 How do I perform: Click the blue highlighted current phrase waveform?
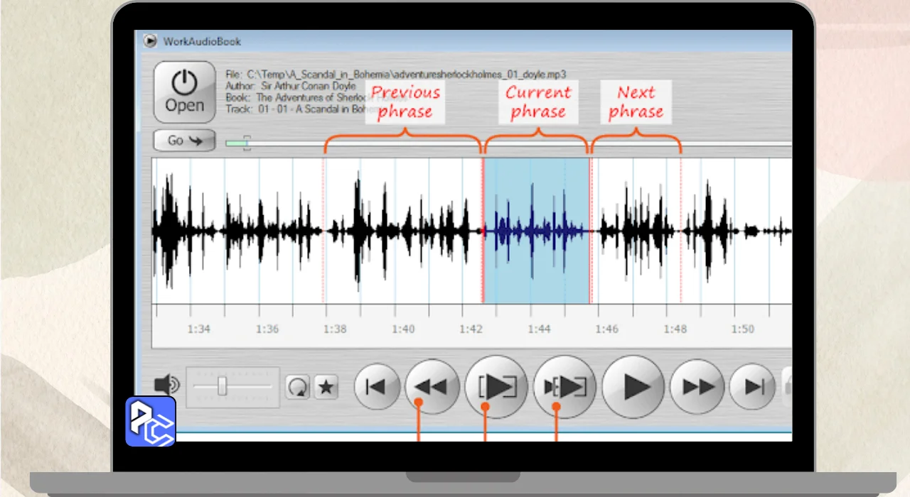tap(537, 231)
